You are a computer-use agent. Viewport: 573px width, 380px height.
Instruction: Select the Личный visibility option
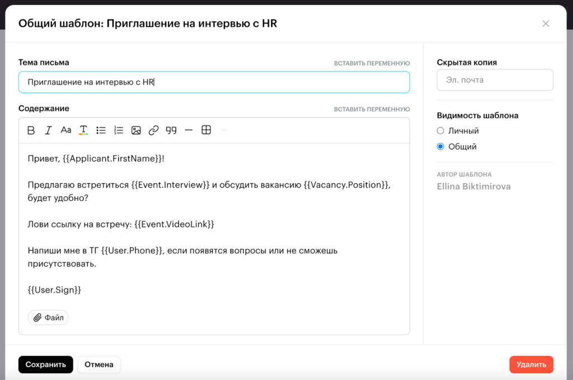pyautogui.click(x=440, y=131)
